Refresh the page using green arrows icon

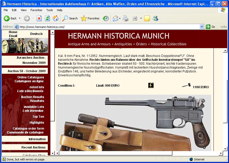click(47, 18)
